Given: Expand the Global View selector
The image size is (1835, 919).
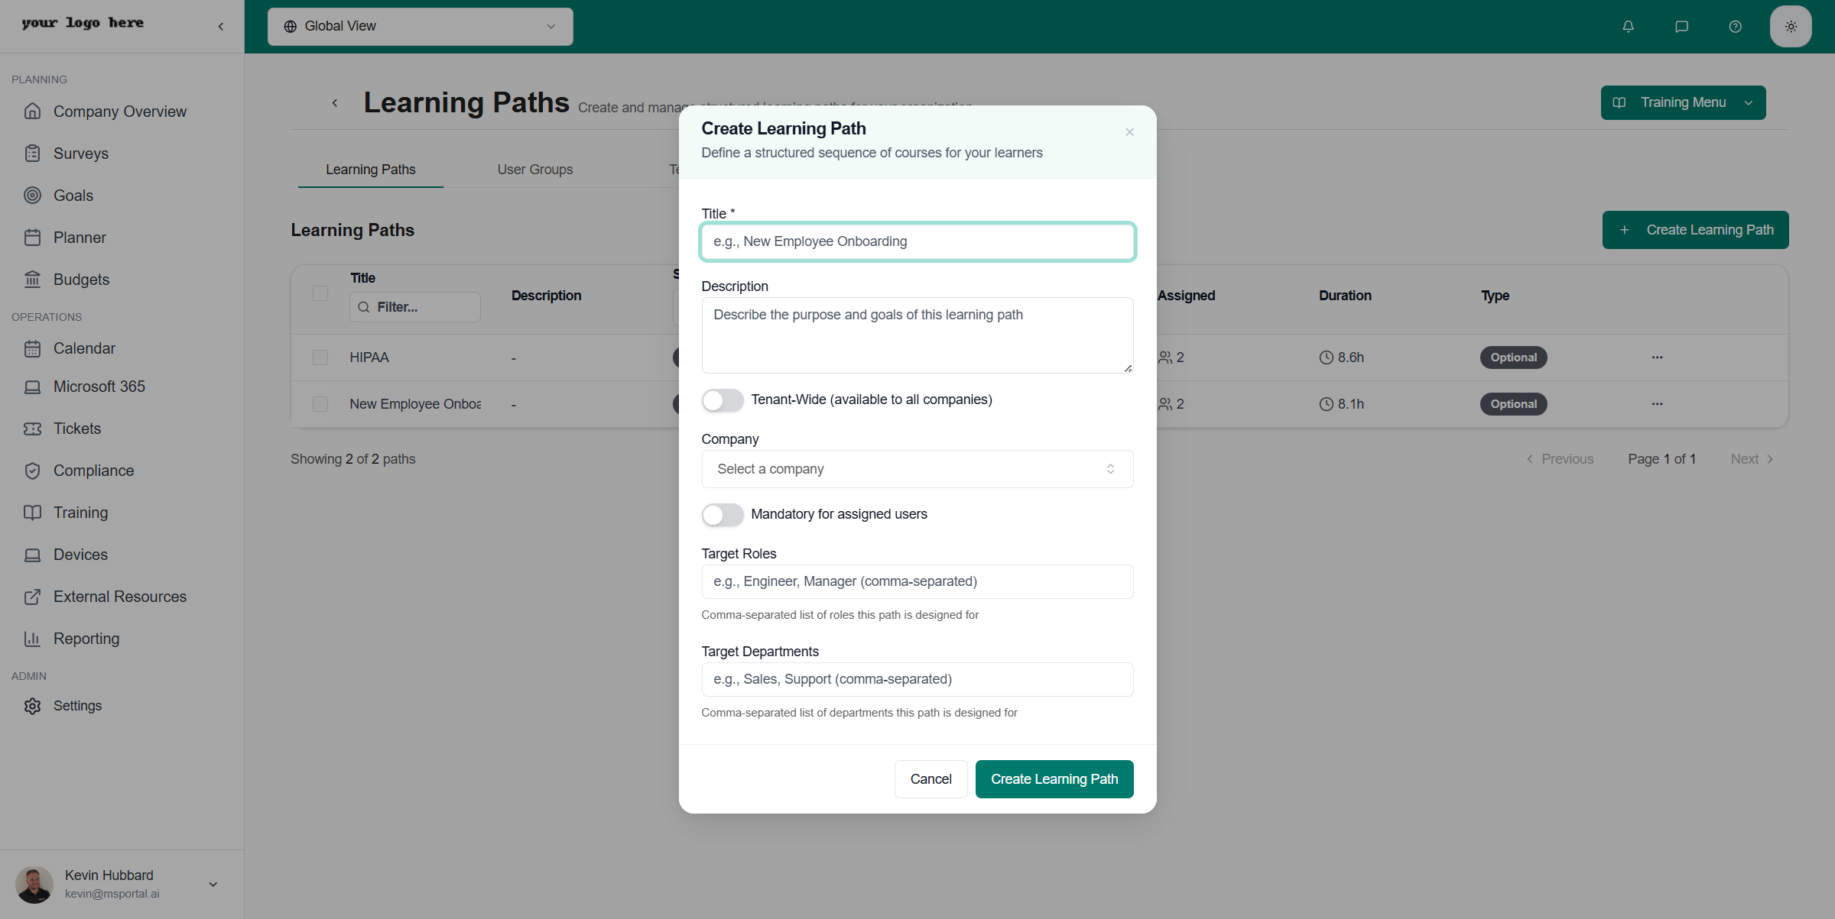Looking at the screenshot, I should point(419,25).
